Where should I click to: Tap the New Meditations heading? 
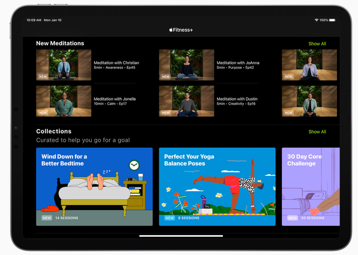[60, 43]
